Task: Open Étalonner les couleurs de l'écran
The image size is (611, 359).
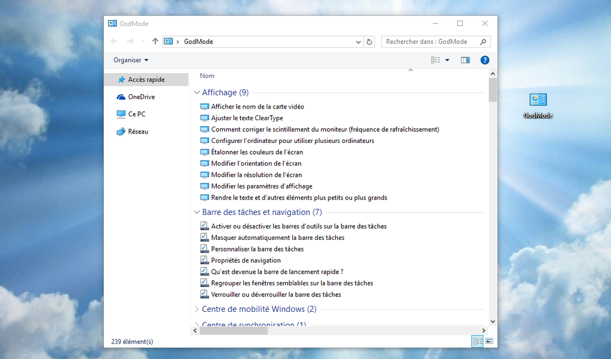Action: 257,152
